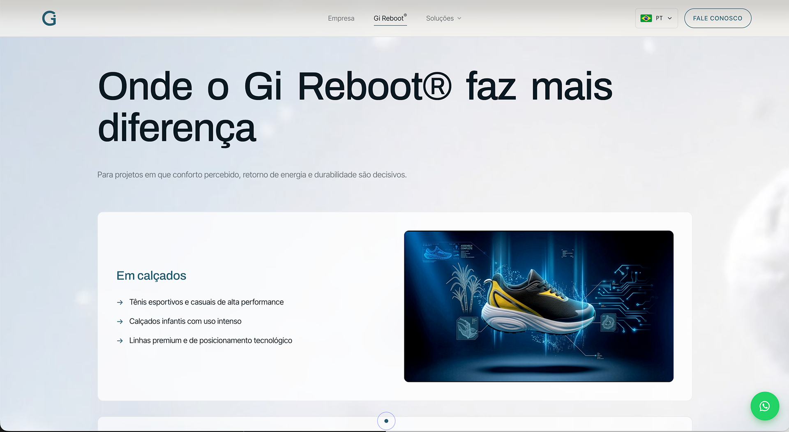Click 'Linhas premium e de posicionamento tecnológico'
Image resolution: width=789 pixels, height=432 pixels.
coord(211,341)
